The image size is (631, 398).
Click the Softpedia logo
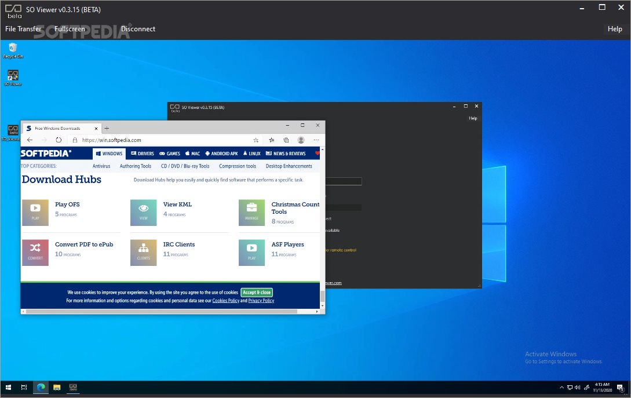coord(46,154)
